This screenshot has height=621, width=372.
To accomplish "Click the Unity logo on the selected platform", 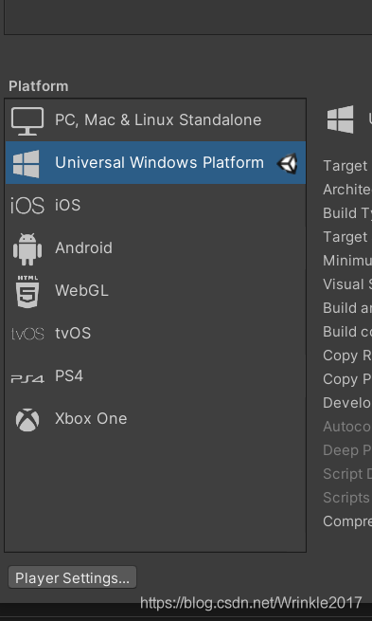I will coord(288,163).
